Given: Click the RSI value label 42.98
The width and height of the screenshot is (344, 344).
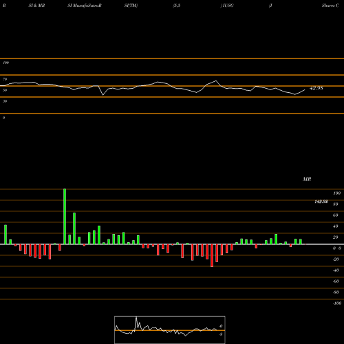Looking at the screenshot, I should (316, 88).
